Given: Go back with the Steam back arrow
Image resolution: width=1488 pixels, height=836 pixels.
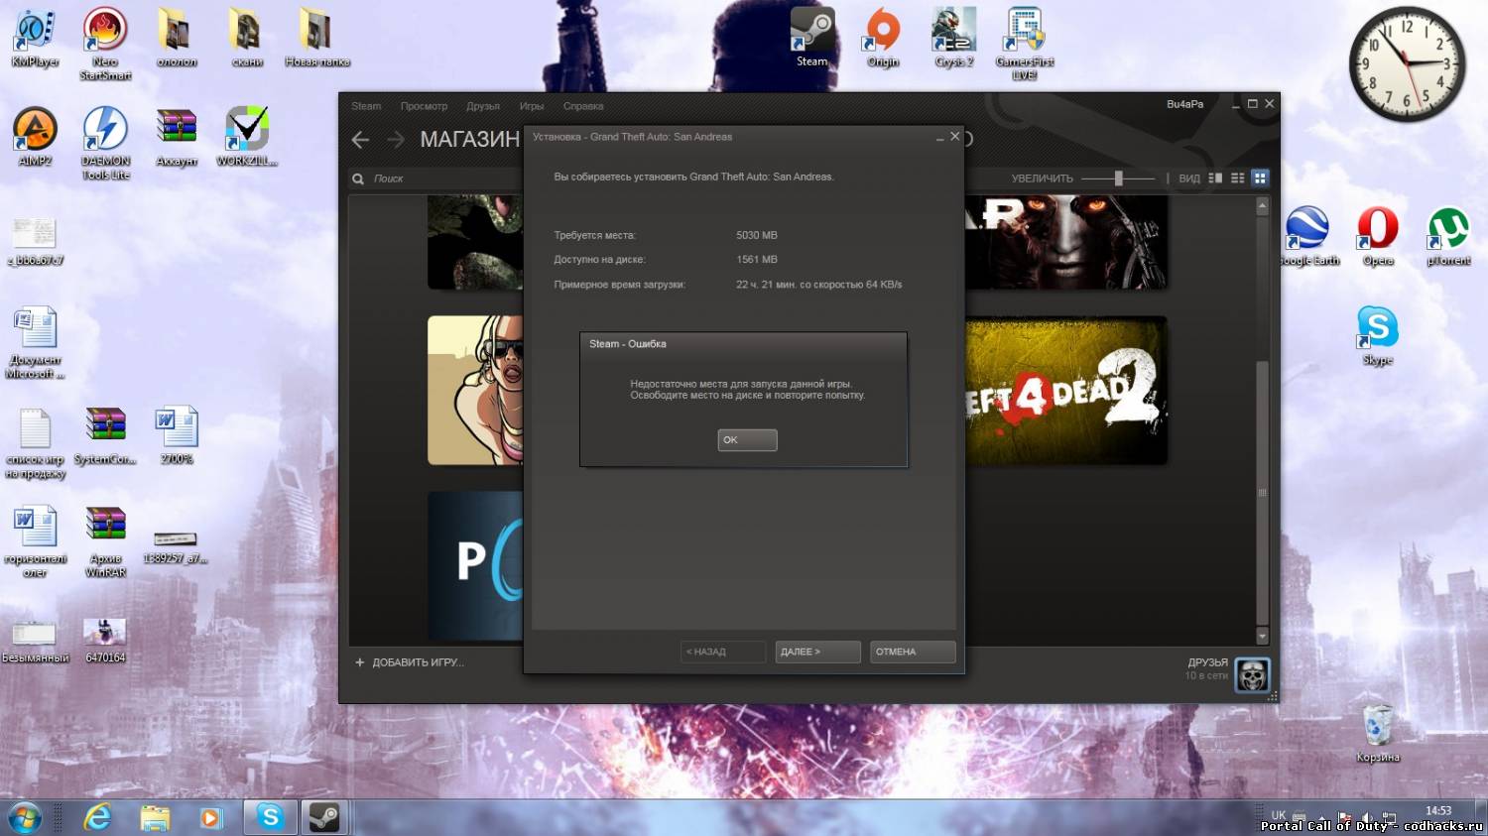Looking at the screenshot, I should click(360, 140).
